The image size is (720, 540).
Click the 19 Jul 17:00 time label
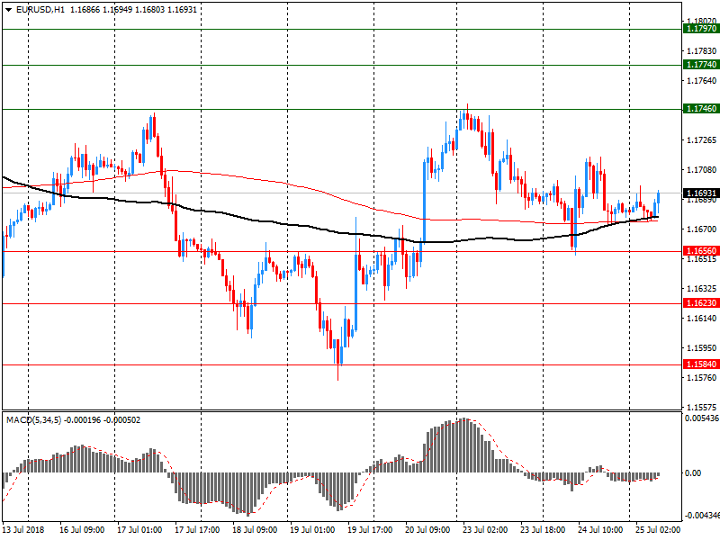coord(370,530)
